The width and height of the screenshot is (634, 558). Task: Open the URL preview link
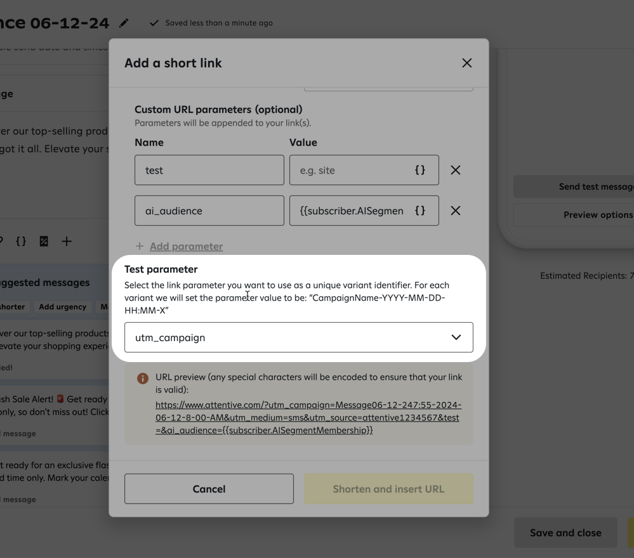(x=308, y=417)
